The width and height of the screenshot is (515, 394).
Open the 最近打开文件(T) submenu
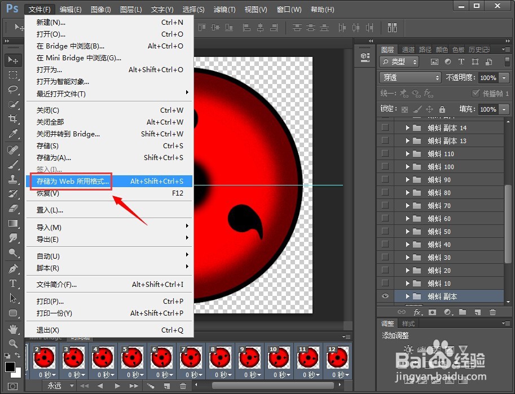click(x=109, y=94)
